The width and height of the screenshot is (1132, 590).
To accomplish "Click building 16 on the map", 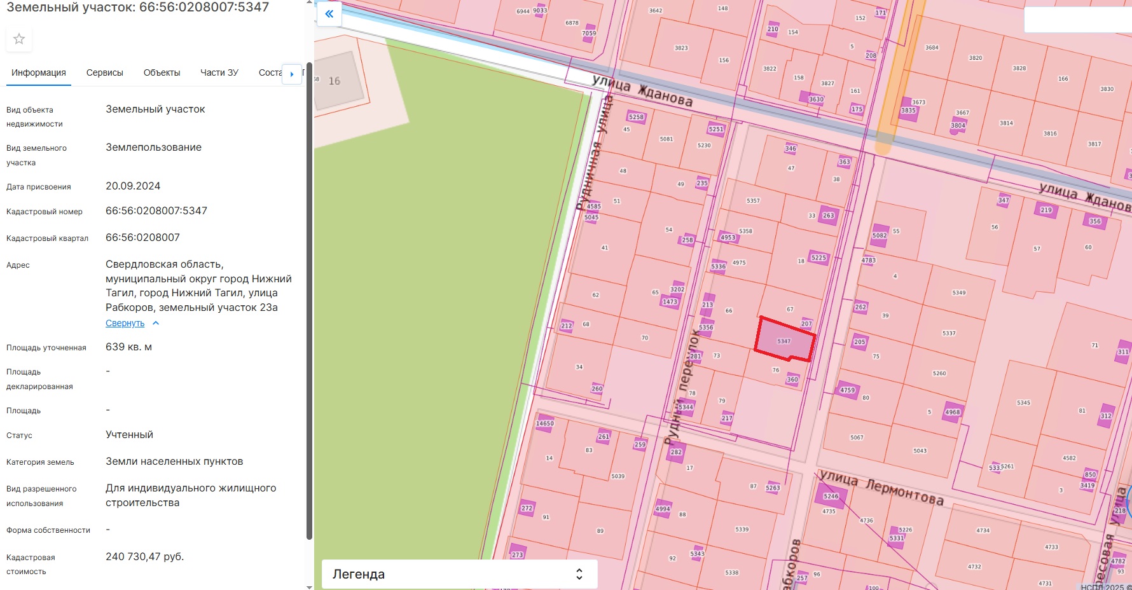I will pyautogui.click(x=335, y=81).
